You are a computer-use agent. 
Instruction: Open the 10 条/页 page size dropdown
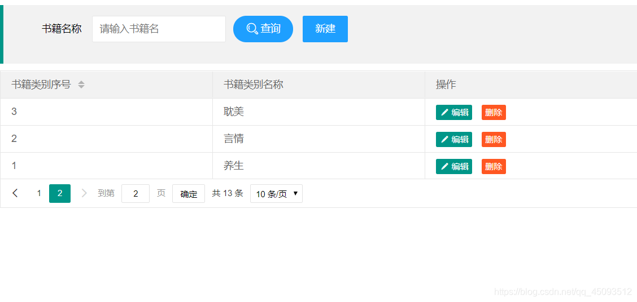point(276,194)
